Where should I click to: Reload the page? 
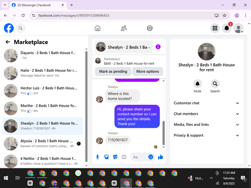point(23,16)
